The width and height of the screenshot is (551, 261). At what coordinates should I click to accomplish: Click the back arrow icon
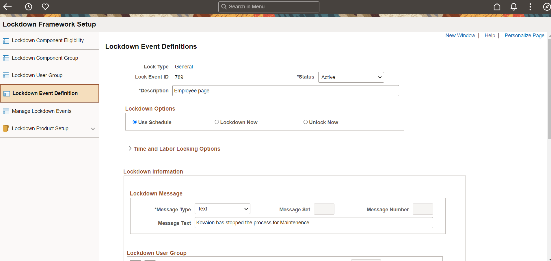pos(8,7)
